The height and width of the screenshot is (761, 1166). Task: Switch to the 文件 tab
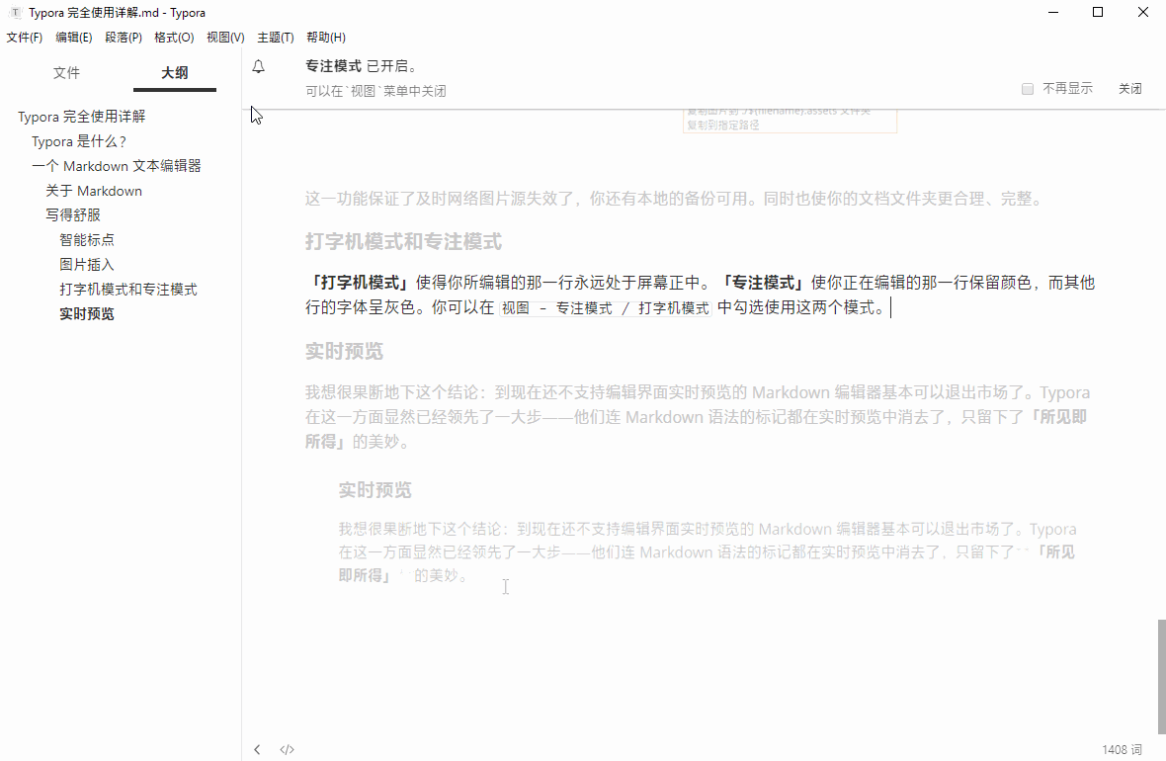(66, 72)
